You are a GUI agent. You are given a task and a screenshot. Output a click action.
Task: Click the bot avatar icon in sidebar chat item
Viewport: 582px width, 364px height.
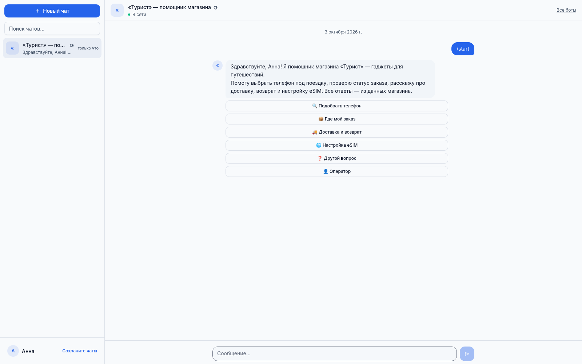pos(12,48)
